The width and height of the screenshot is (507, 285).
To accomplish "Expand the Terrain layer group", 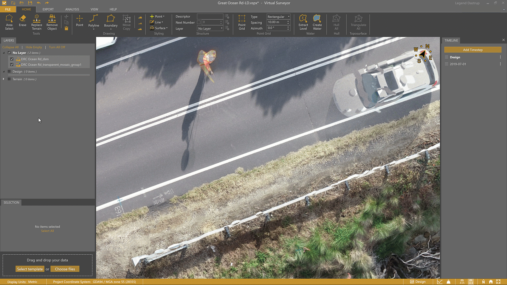I will 3,79.
